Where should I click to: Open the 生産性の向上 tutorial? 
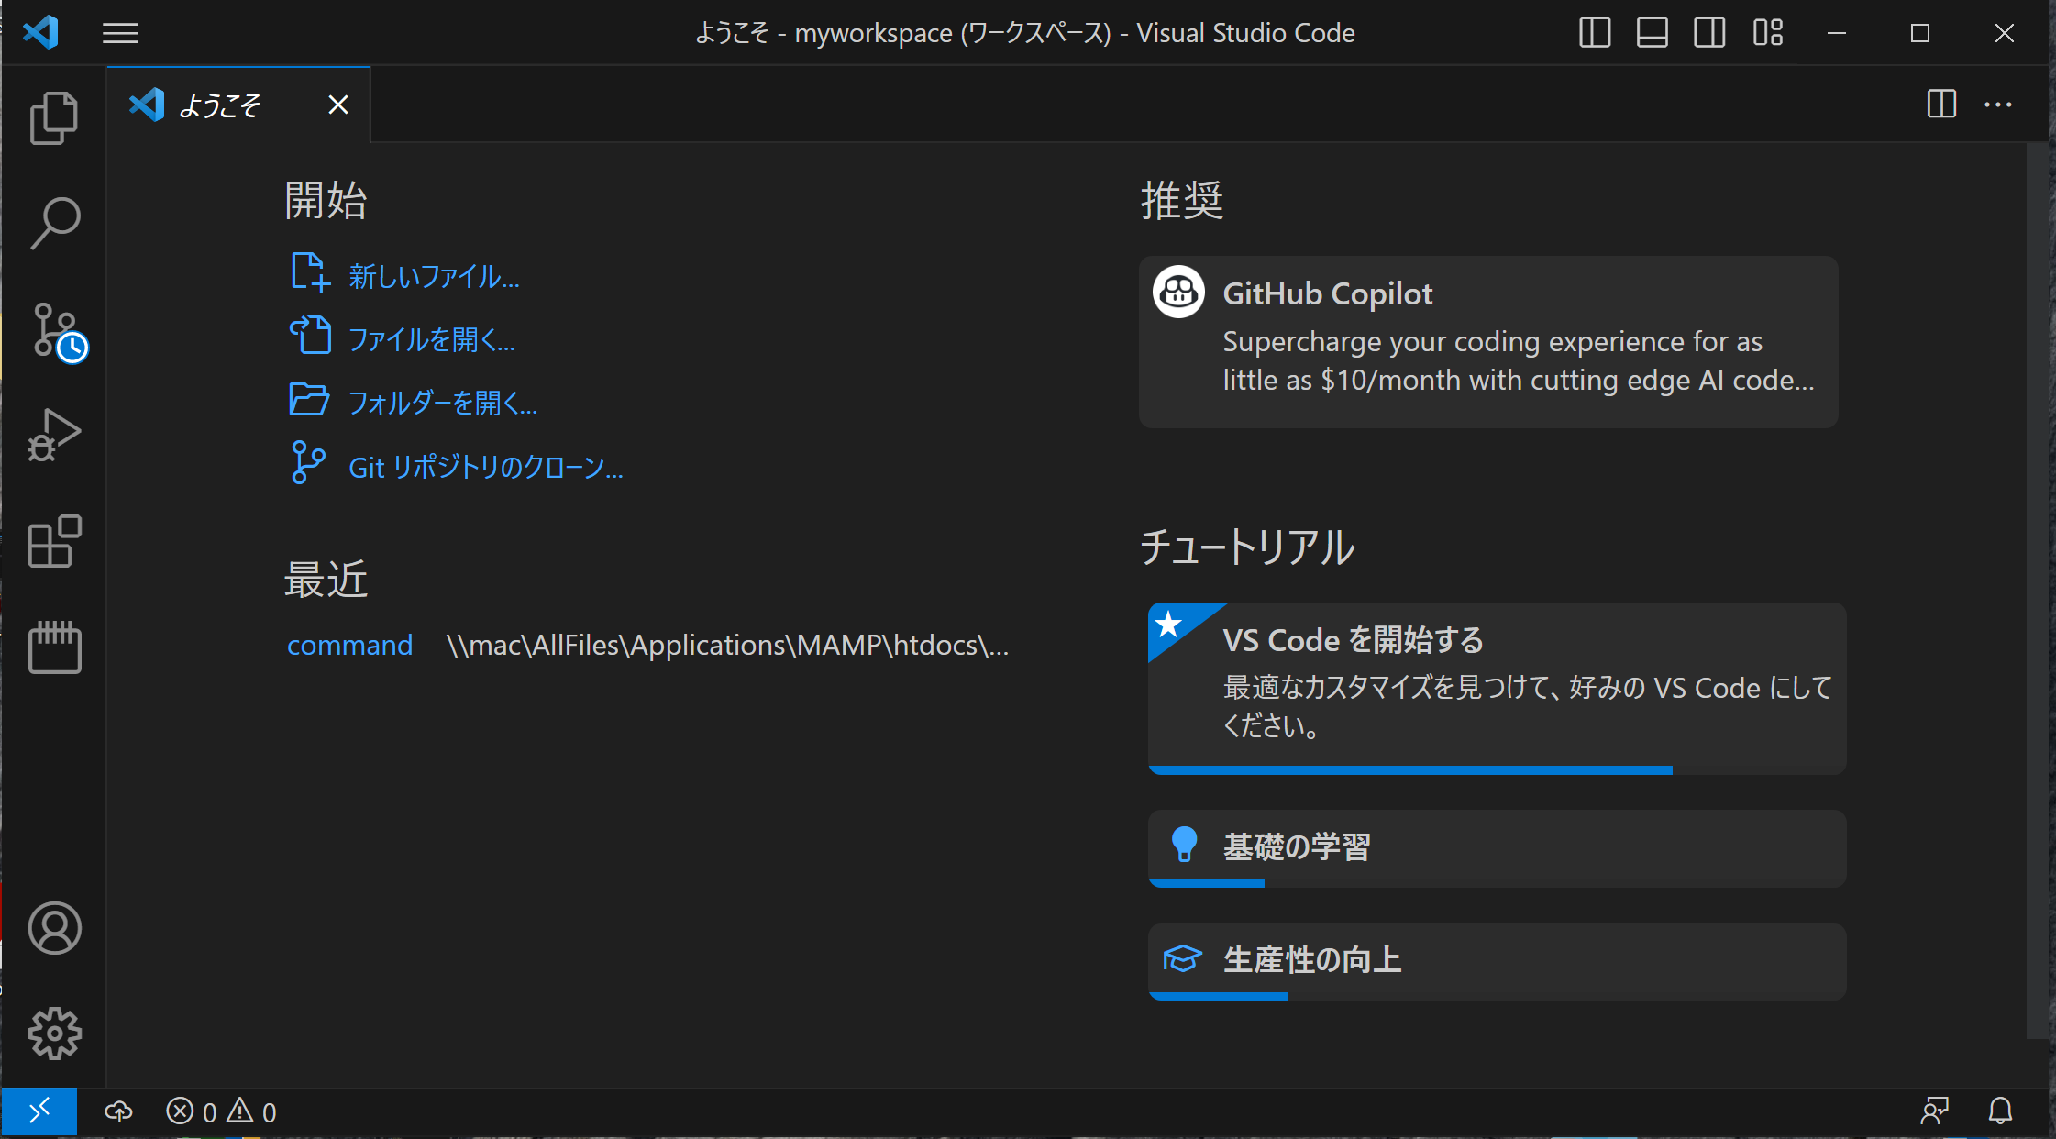click(x=1497, y=961)
